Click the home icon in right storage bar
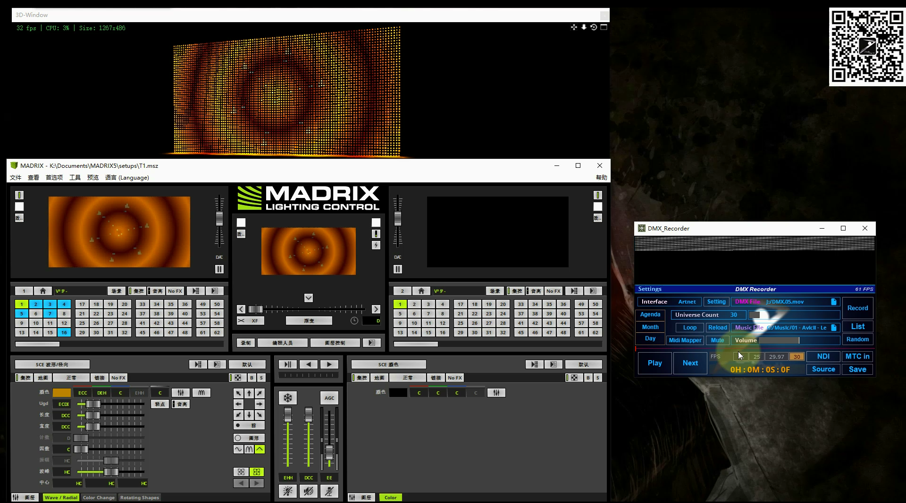The image size is (906, 503). [x=421, y=291]
